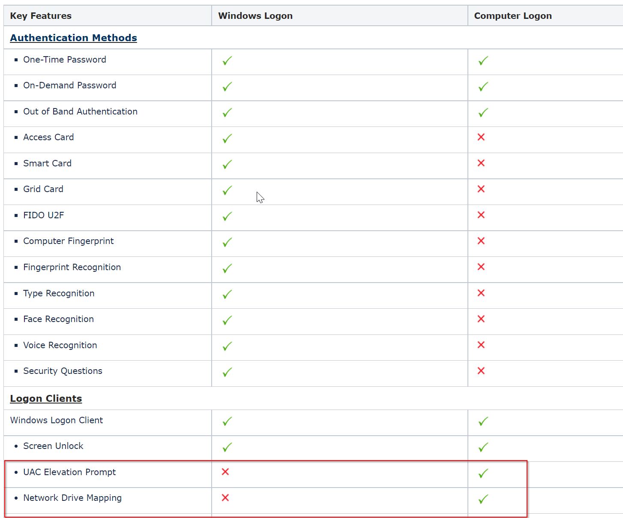Click red X for Access Card under Computer Logon

[481, 137]
